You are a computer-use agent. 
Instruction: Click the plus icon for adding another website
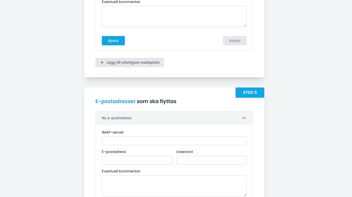tap(102, 63)
